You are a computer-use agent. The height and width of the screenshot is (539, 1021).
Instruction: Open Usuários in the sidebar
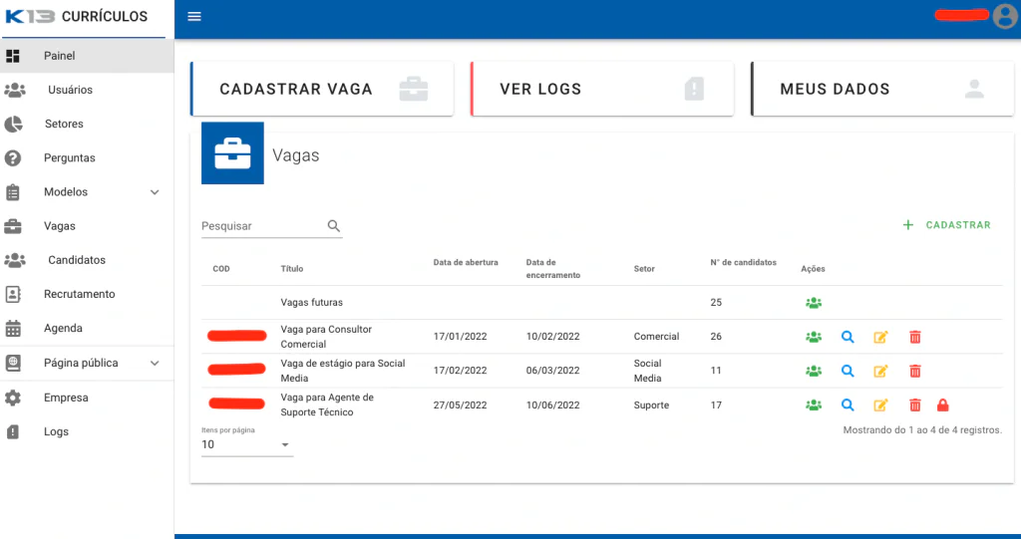point(87,90)
